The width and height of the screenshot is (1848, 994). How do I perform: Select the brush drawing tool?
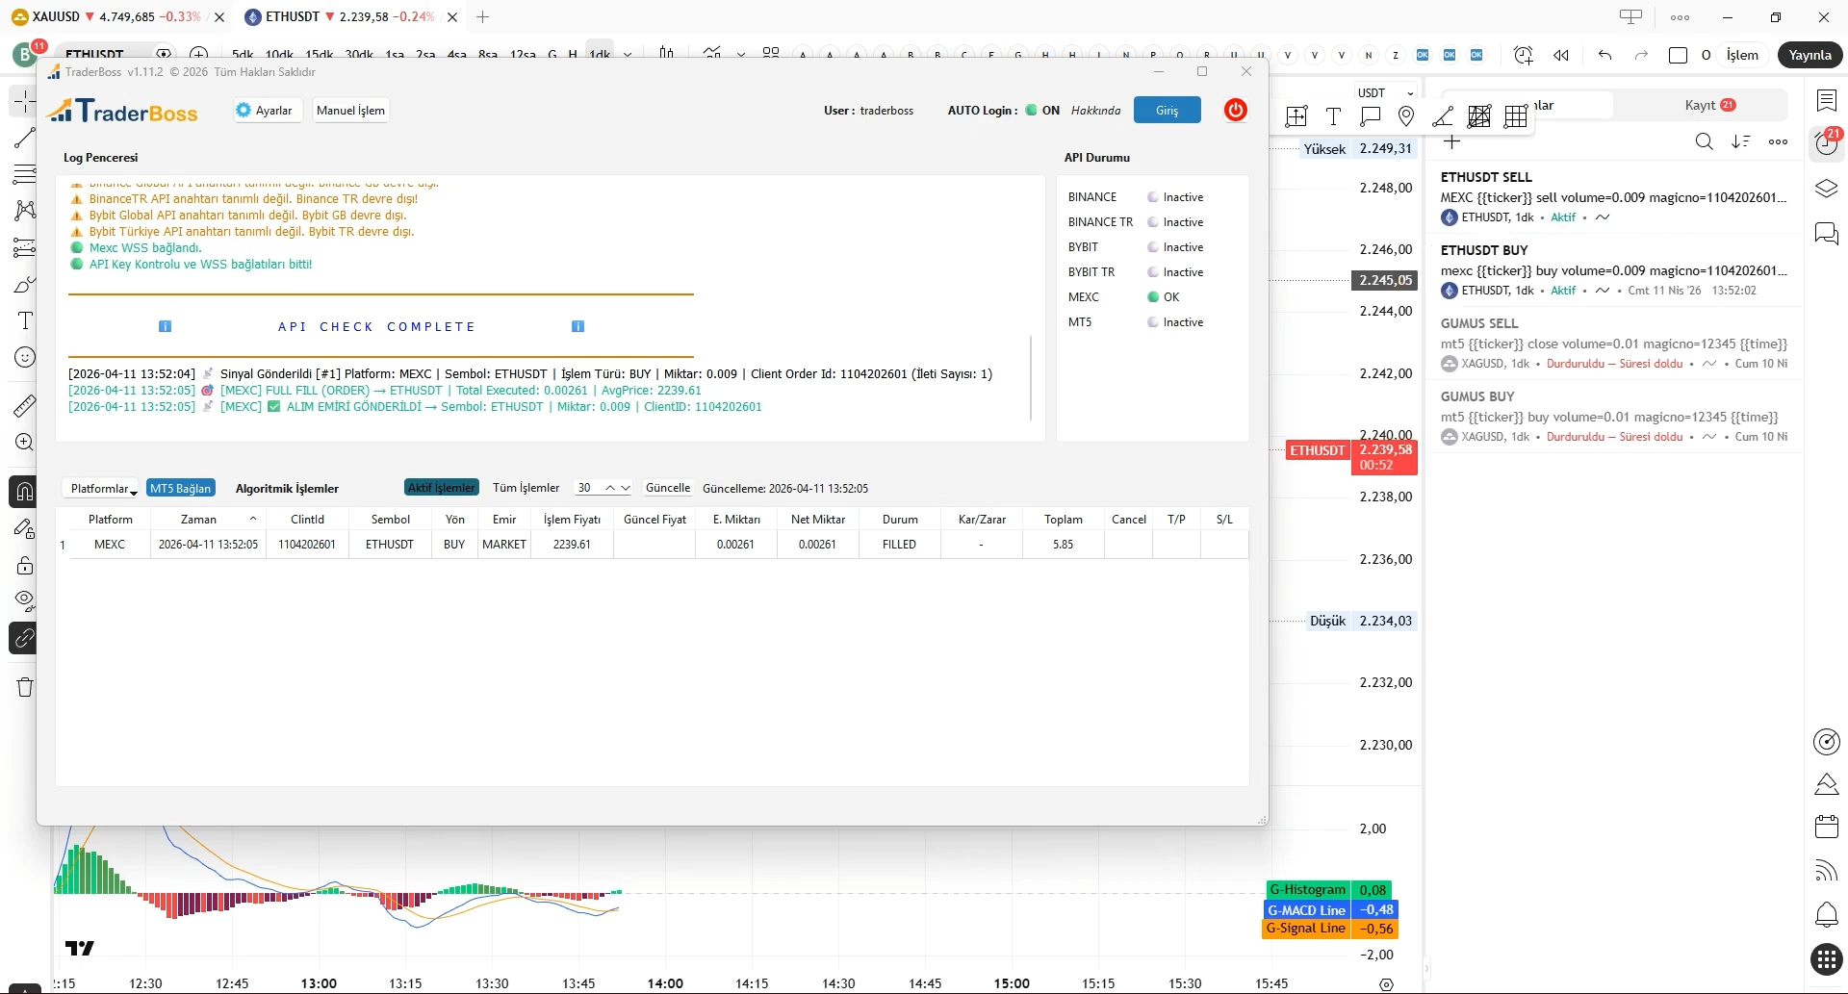(24, 284)
